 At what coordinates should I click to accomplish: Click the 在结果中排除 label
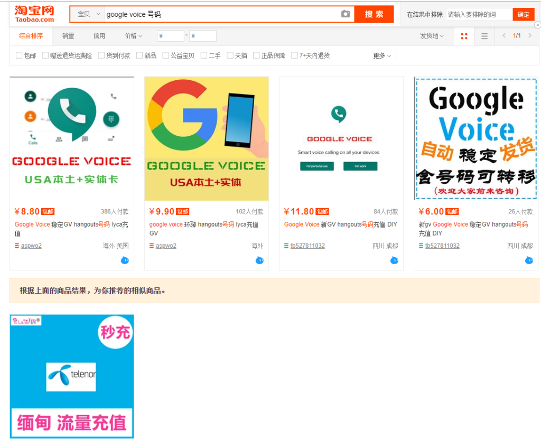tap(425, 14)
